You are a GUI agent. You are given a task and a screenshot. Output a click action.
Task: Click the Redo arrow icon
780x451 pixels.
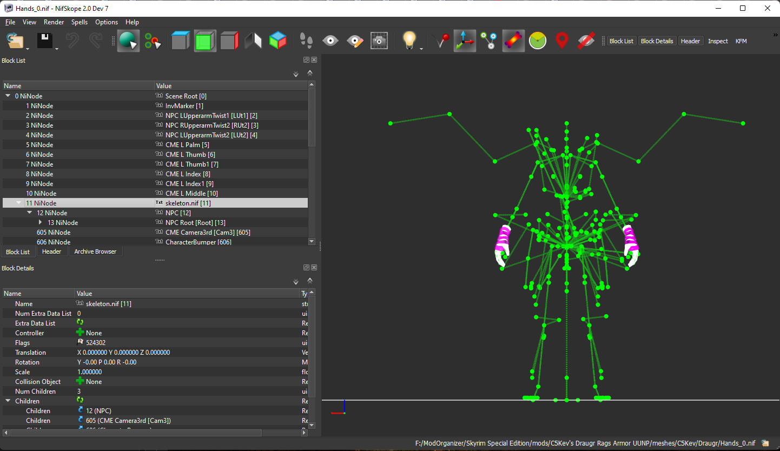96,41
